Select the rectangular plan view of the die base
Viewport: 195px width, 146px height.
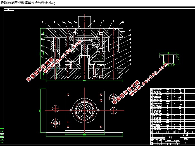[84, 110]
